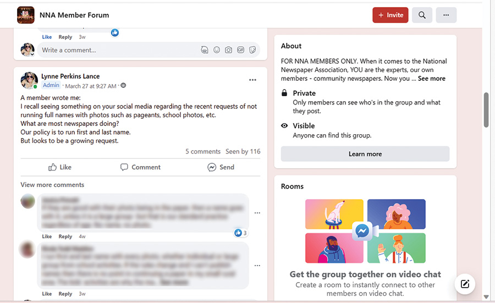This screenshot has width=495, height=303.
Task: Pick a sticker for the comment
Action: [252, 50]
